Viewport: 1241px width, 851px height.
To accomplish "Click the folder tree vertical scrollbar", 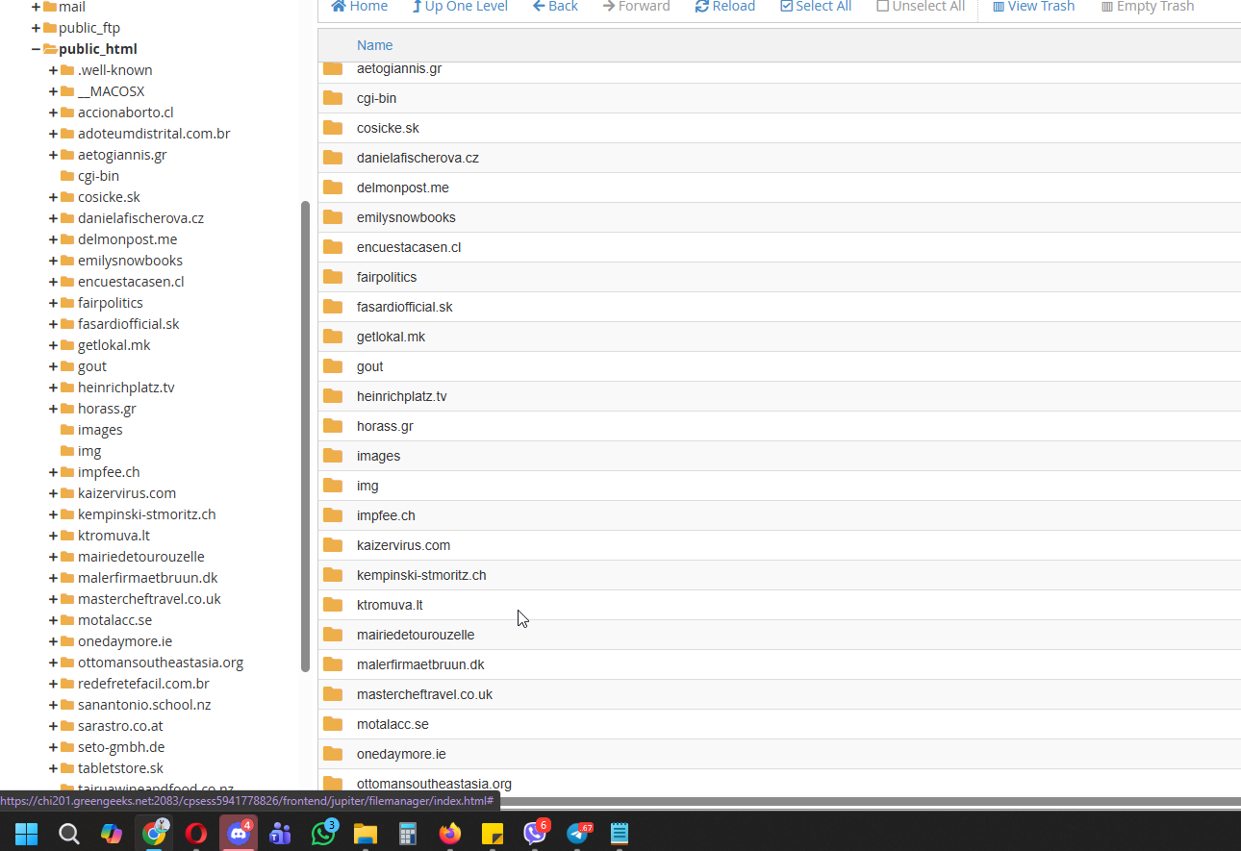I will pyautogui.click(x=305, y=436).
